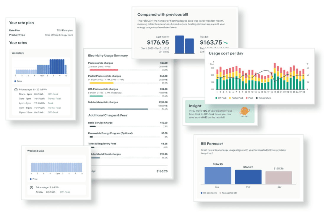This screenshot has width=328, height=215.
Task: Click the clock icon beside Weekdays price range
Action: coord(16,90)
